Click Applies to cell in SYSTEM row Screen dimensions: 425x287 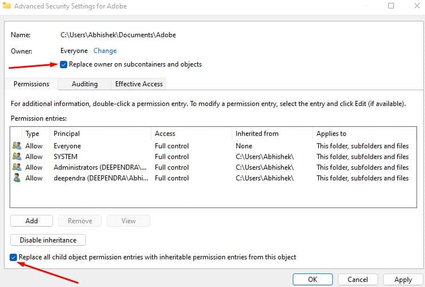tap(362, 157)
